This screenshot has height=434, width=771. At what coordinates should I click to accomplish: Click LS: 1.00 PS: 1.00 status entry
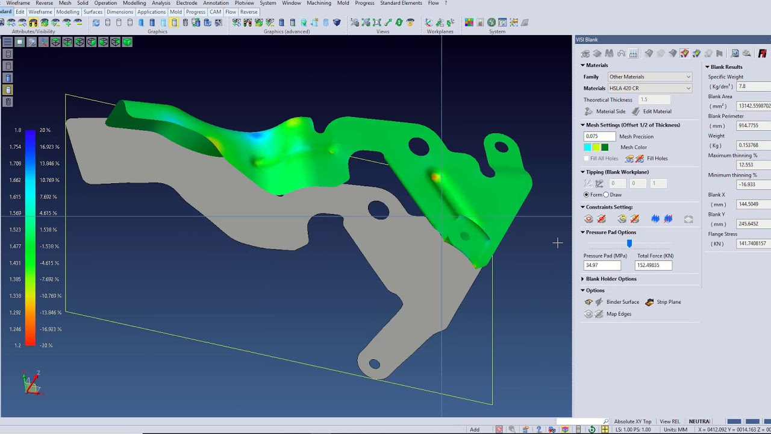(633, 429)
